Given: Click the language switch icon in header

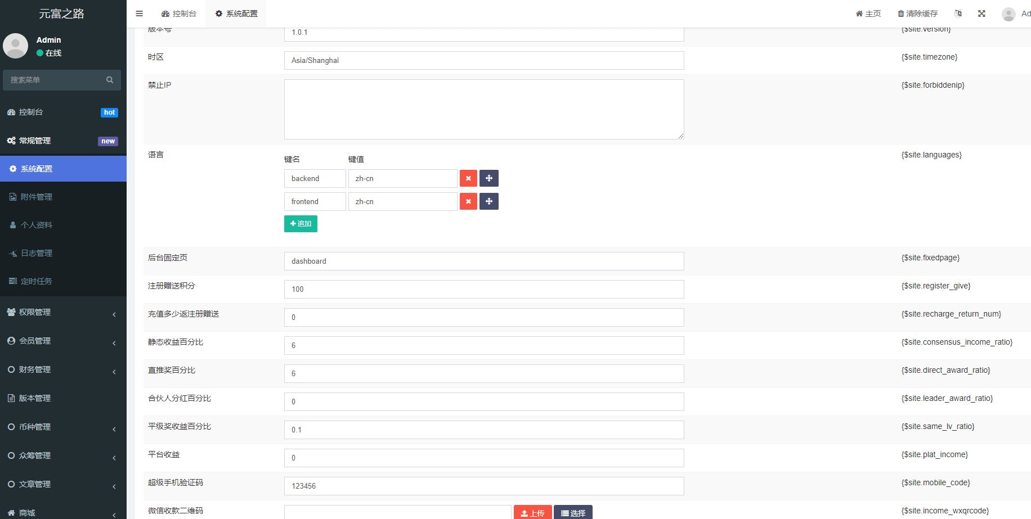Looking at the screenshot, I should (958, 13).
